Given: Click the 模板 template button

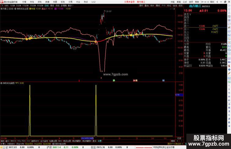Looking at the screenshot, I should point(173,141).
